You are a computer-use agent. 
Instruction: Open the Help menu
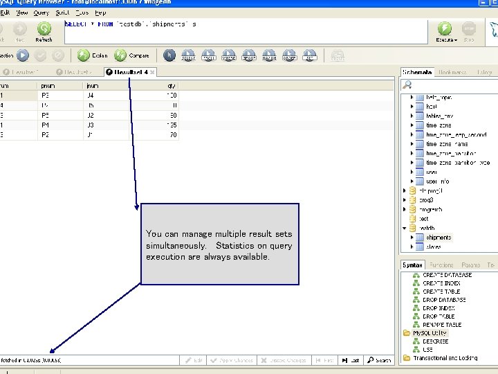(100, 12)
